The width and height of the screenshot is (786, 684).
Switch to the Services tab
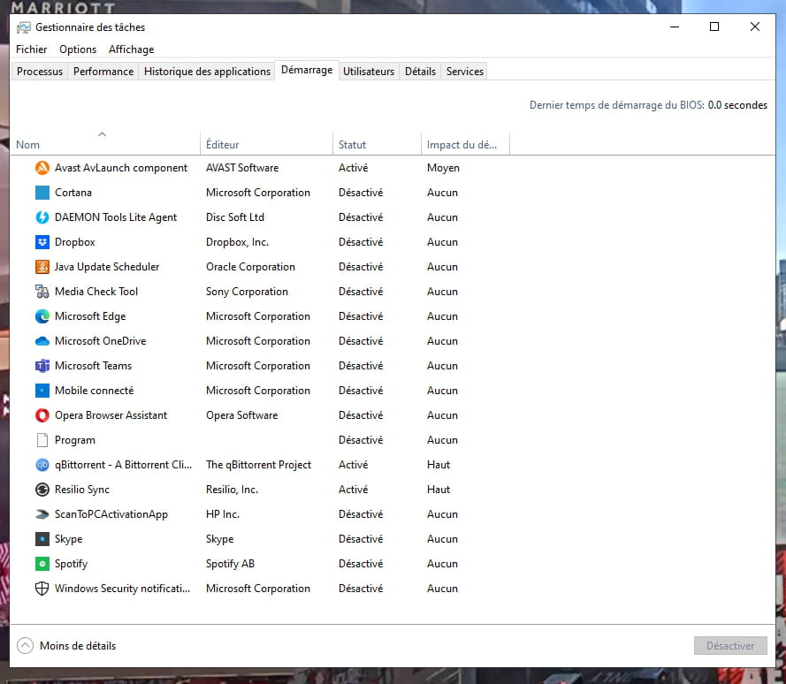pyautogui.click(x=465, y=72)
